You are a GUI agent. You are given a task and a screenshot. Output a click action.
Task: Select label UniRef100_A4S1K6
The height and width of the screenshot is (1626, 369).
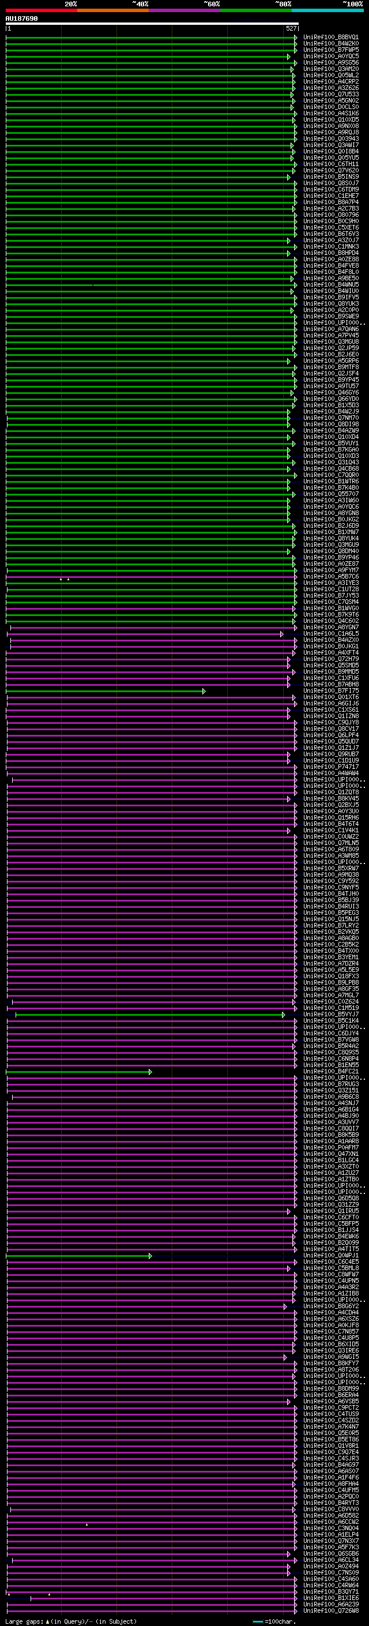coord(330,114)
